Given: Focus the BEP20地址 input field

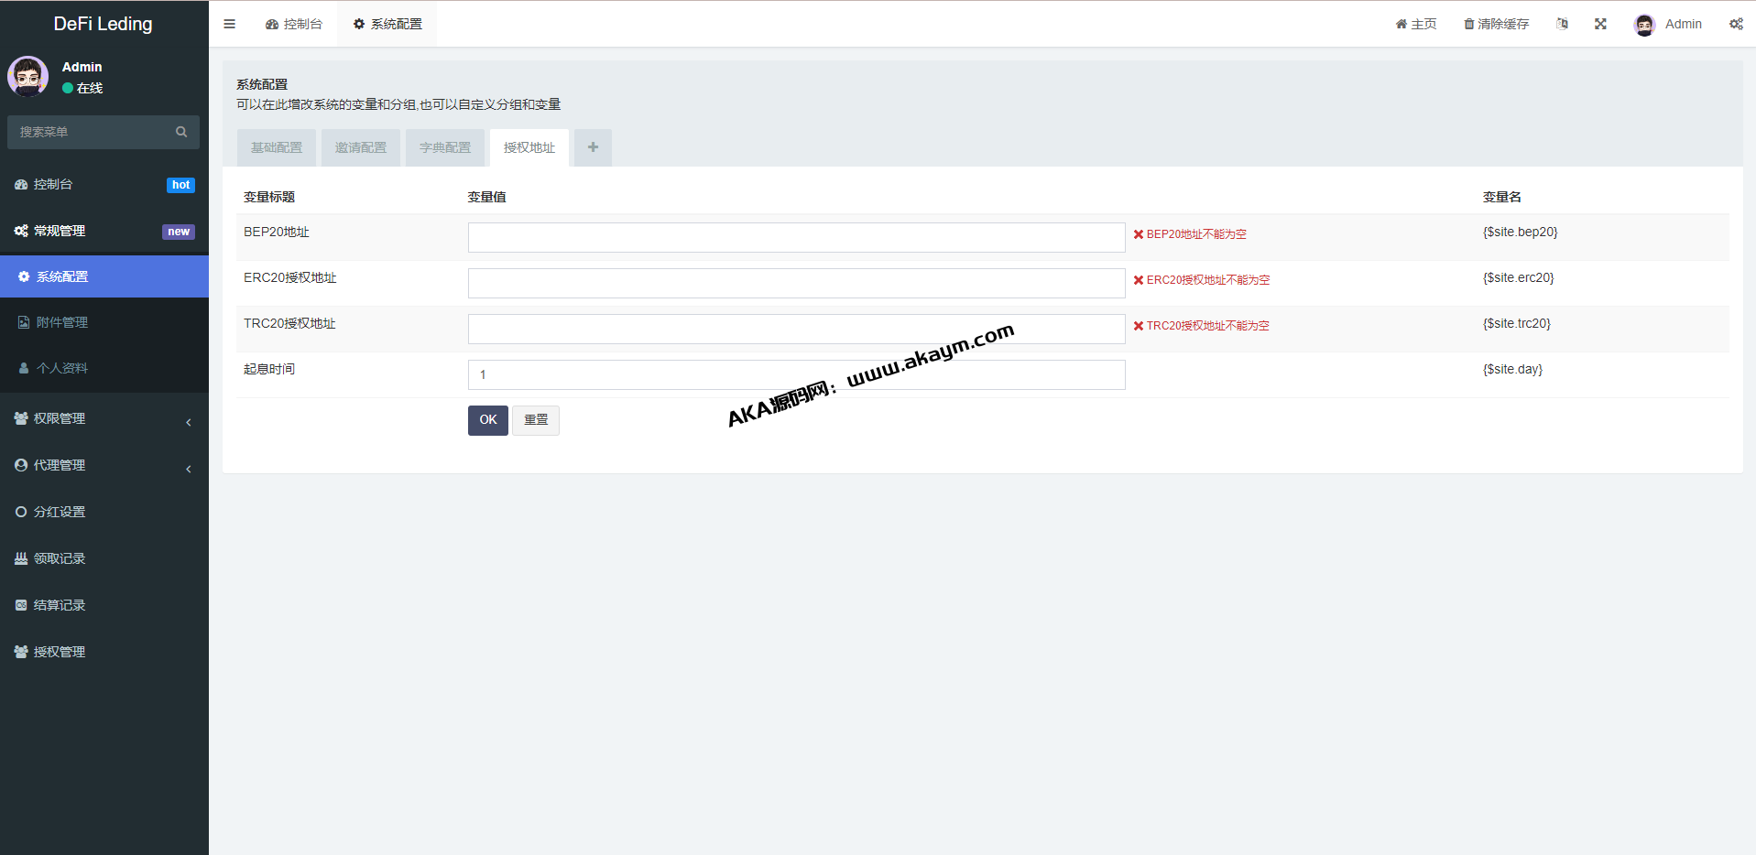Looking at the screenshot, I should pyautogui.click(x=796, y=237).
